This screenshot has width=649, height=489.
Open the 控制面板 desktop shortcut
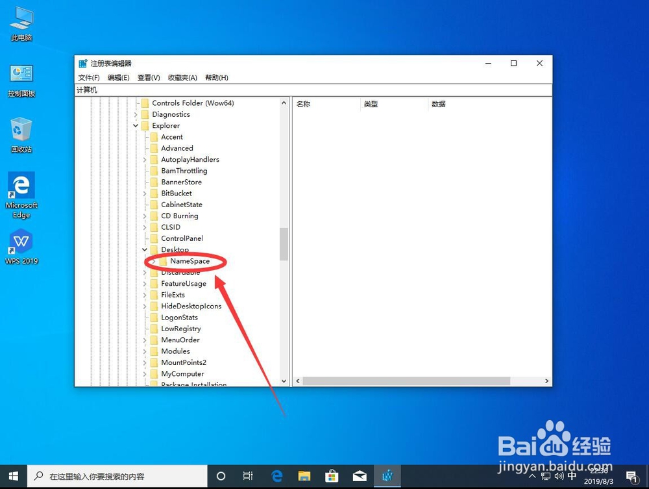[21, 81]
